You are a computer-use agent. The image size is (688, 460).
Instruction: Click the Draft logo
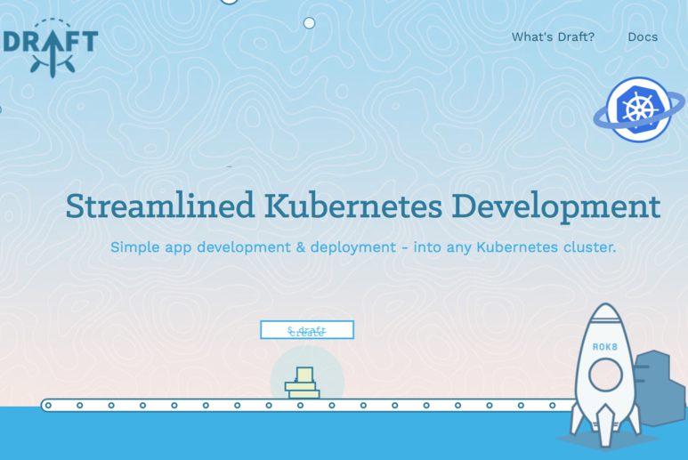(x=50, y=48)
